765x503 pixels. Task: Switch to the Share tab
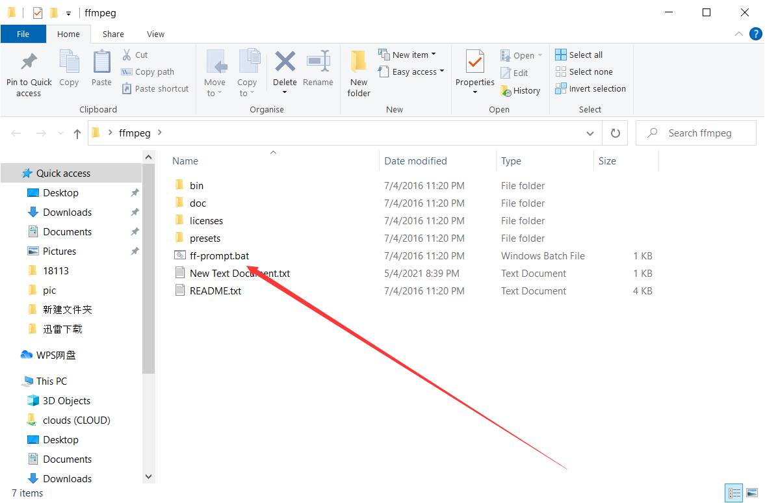(113, 34)
